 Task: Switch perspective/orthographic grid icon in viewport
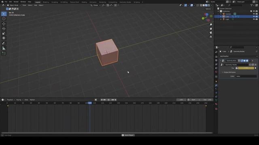click(211, 37)
